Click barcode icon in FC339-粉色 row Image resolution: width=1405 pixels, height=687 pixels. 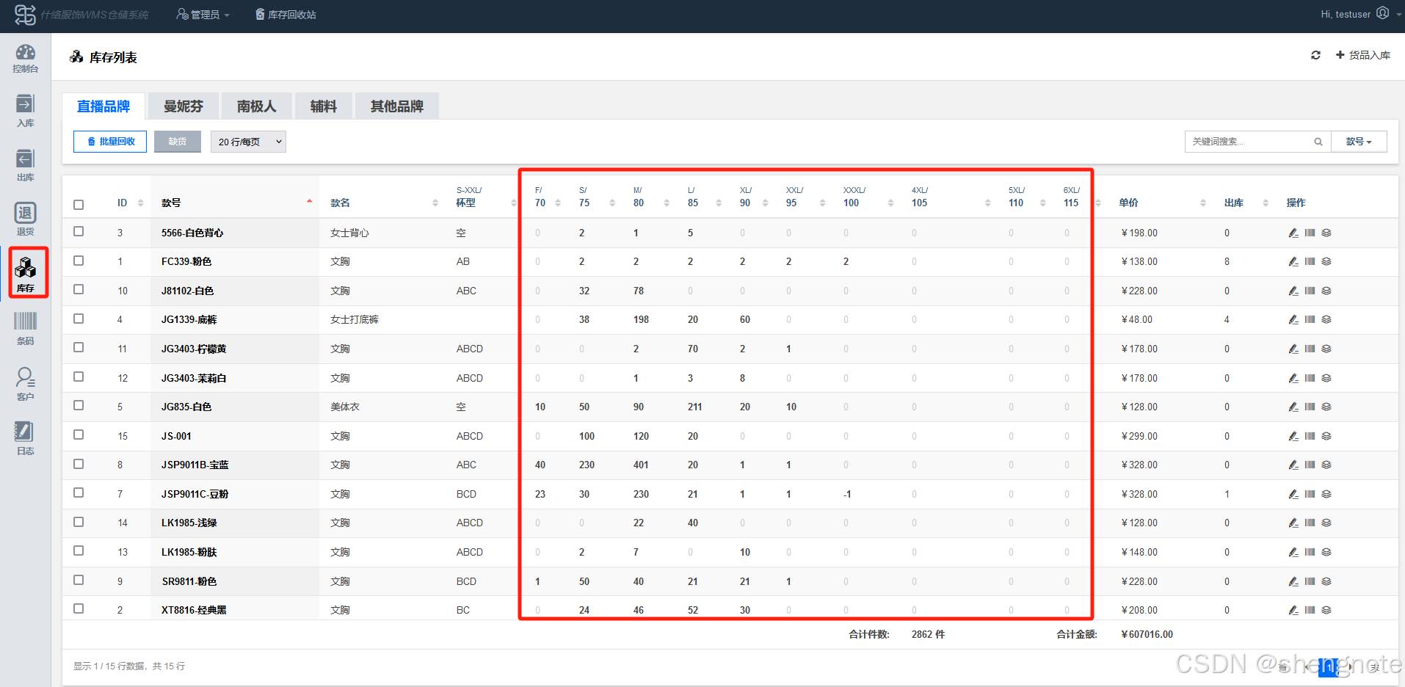(x=1310, y=261)
